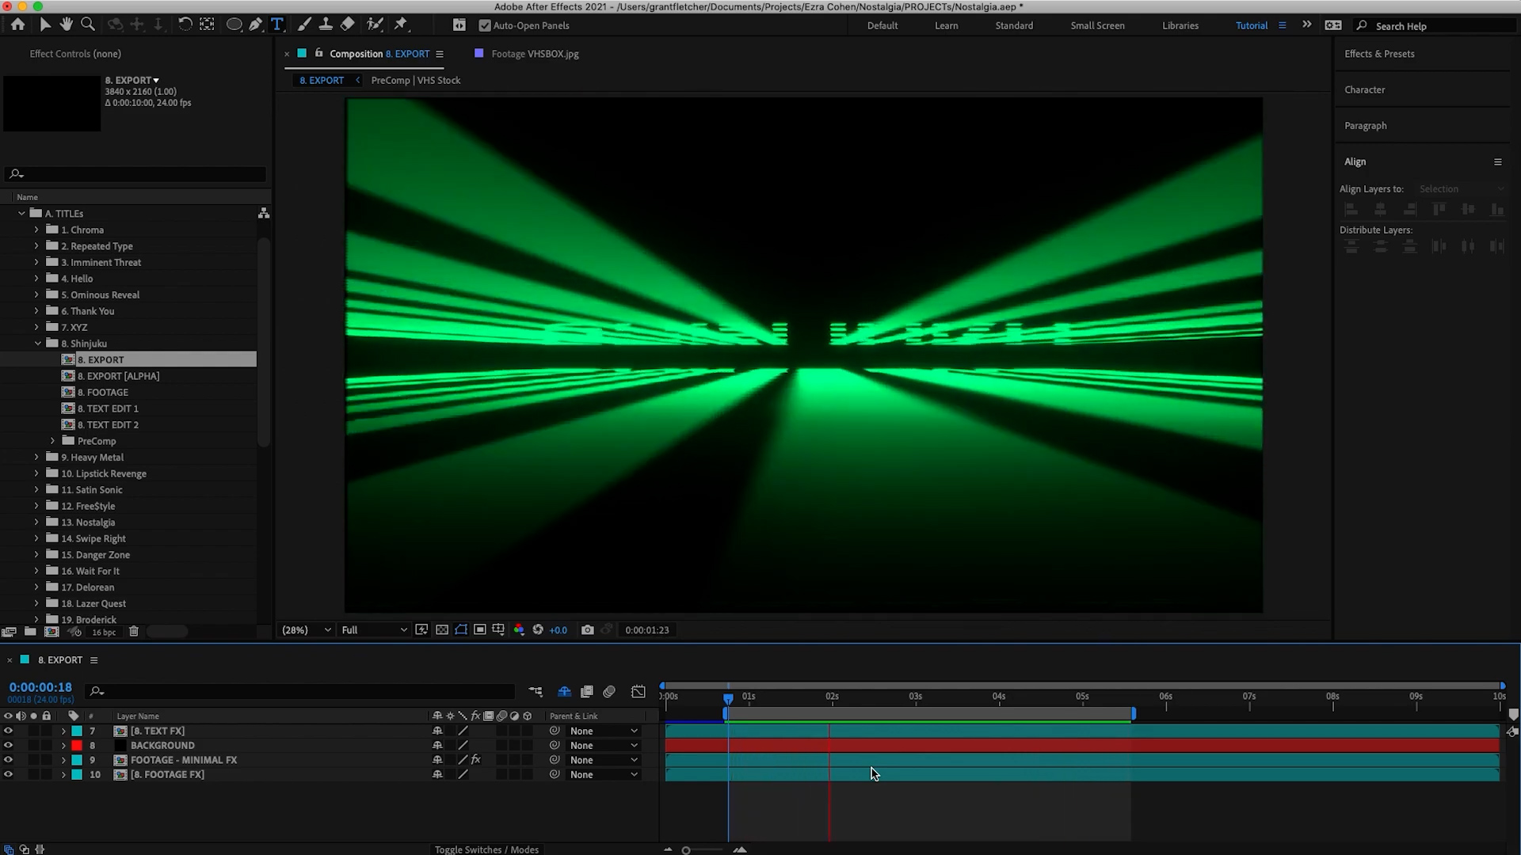Screen dimensions: 1521x855
Task: Click the camera/snapshot icon in viewer
Action: (x=587, y=629)
